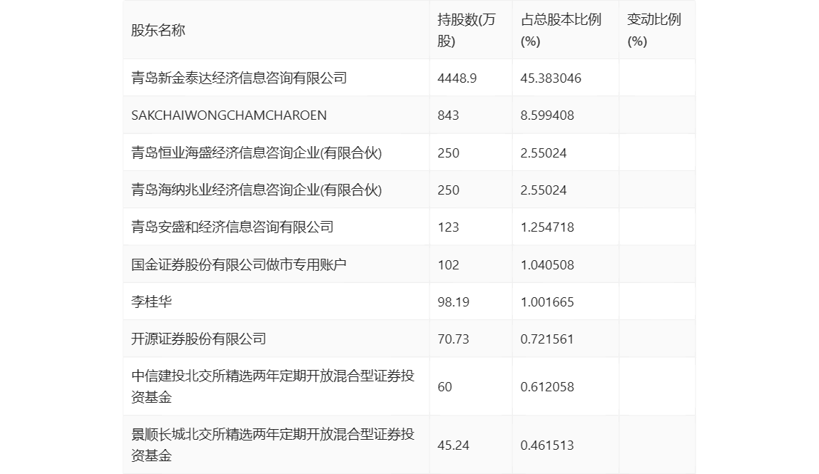This screenshot has width=819, height=474.
Task: Select 开源证券股份有限公司 name
Action: 198,339
